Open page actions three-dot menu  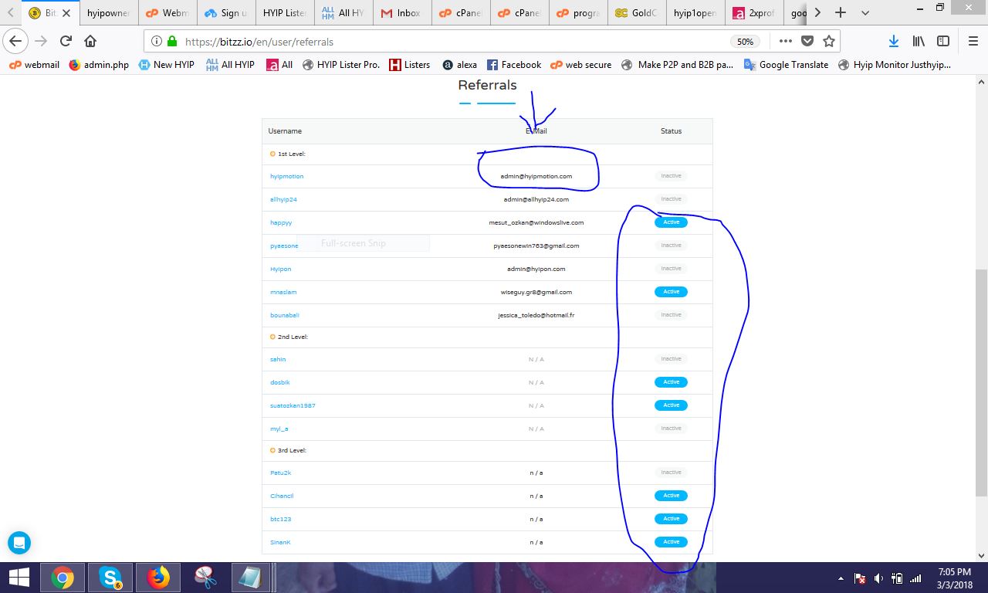pyautogui.click(x=786, y=41)
